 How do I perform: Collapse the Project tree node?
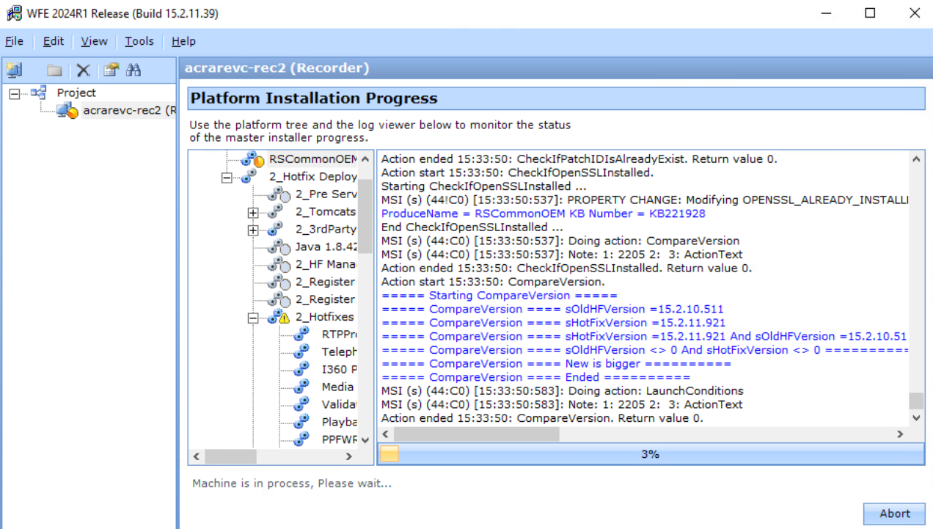(x=15, y=93)
